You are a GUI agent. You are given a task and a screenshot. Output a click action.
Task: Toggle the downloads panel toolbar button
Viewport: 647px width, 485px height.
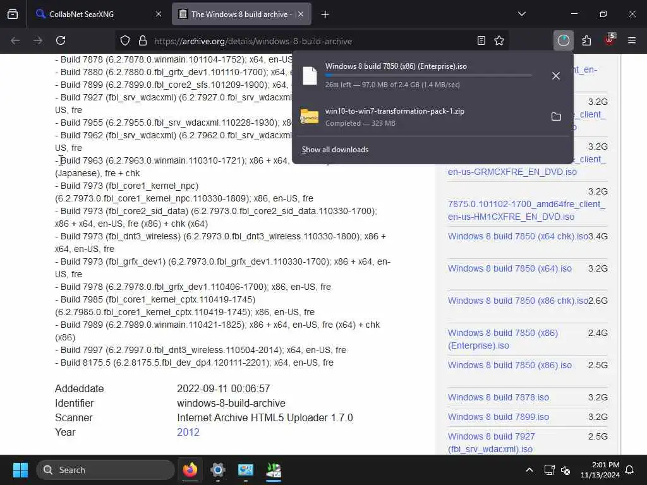pos(563,40)
